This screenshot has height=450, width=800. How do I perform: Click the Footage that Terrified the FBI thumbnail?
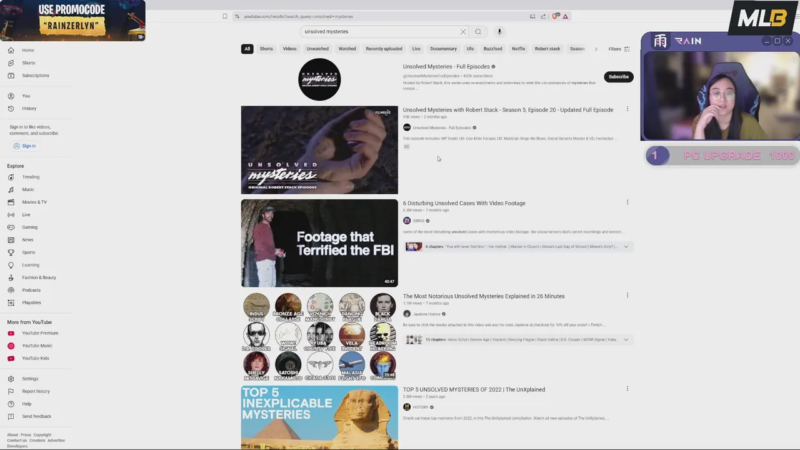(x=319, y=243)
